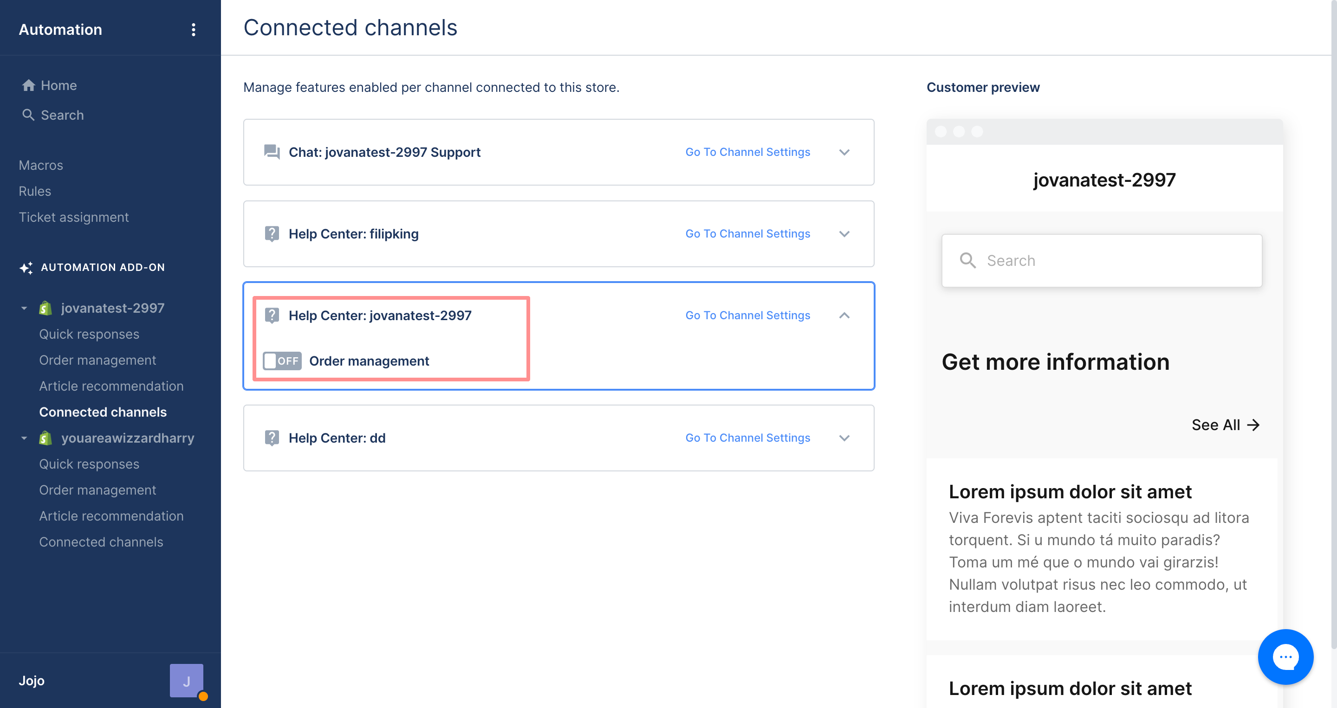The height and width of the screenshot is (708, 1337).
Task: Click the Home house icon
Action: [28, 85]
